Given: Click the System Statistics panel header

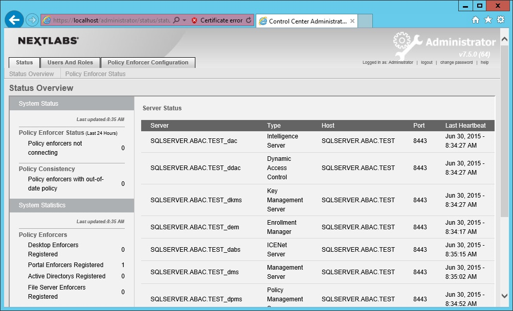Looking at the screenshot, I should point(72,205).
